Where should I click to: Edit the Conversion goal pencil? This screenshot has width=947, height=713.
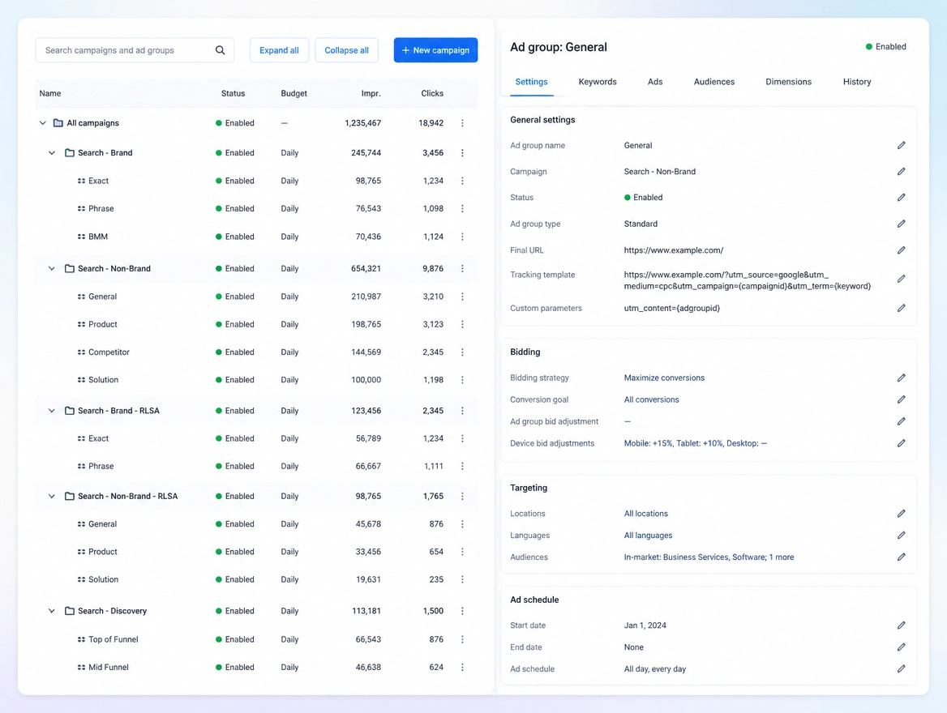(x=901, y=399)
